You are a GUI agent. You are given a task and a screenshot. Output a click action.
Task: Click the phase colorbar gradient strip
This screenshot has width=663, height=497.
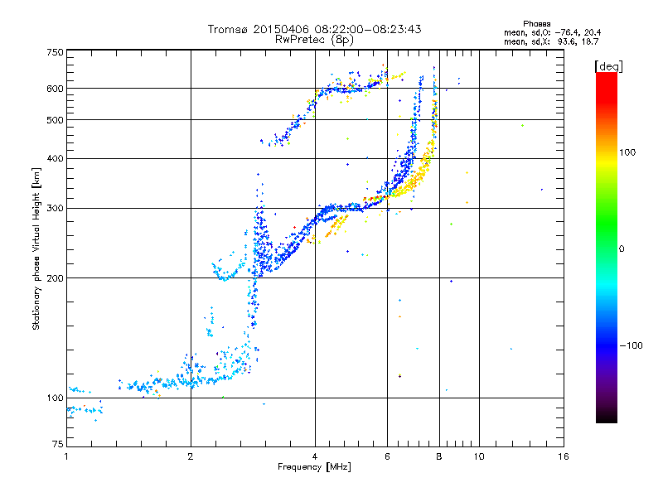(607, 247)
